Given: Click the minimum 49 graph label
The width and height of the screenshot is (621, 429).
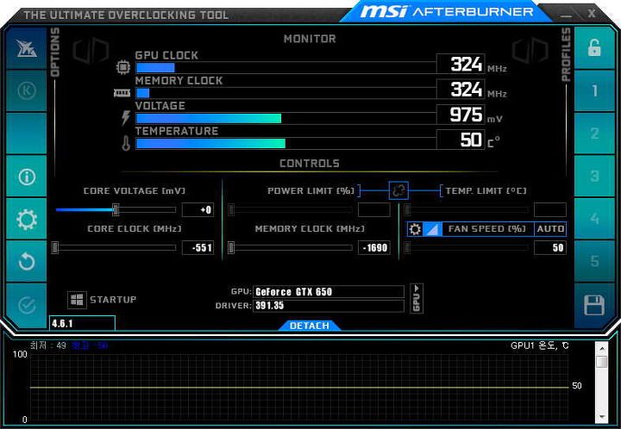Looking at the screenshot, I should point(48,345).
